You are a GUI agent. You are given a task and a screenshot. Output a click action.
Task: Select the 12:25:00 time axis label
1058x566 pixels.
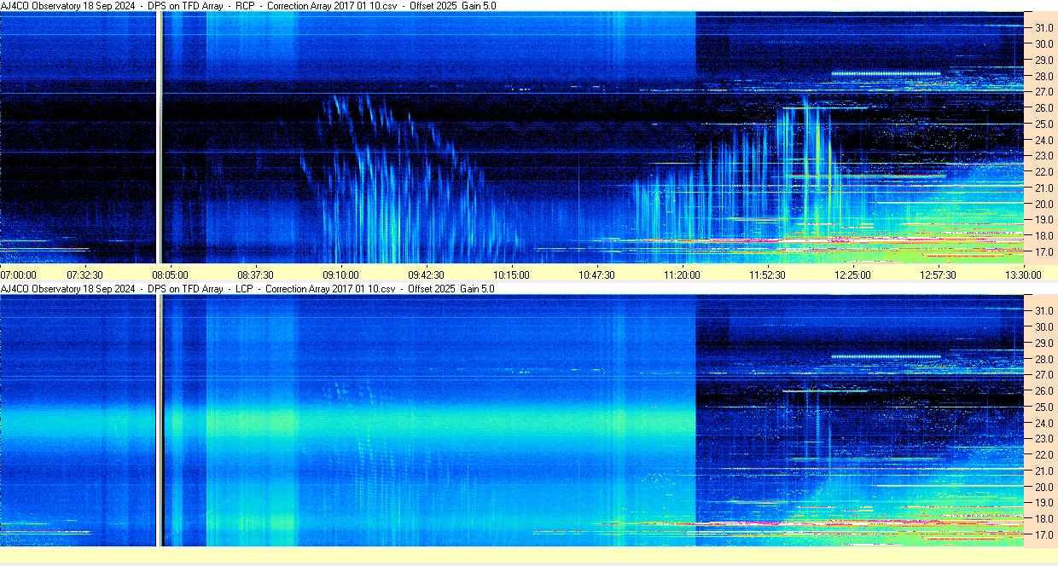point(852,274)
